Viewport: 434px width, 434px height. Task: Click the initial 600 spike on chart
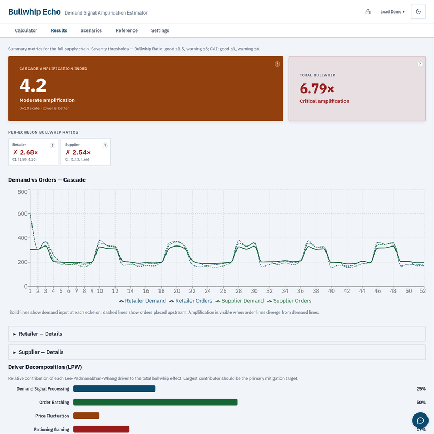point(30,213)
